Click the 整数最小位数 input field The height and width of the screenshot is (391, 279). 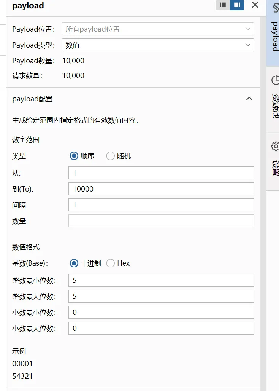161,280
